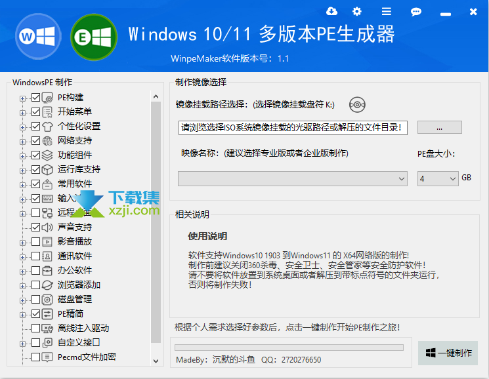The height and width of the screenshot is (379, 489).
Task: Check the Pecmd文件加密 checkbox
Action: pyautogui.click(x=36, y=357)
